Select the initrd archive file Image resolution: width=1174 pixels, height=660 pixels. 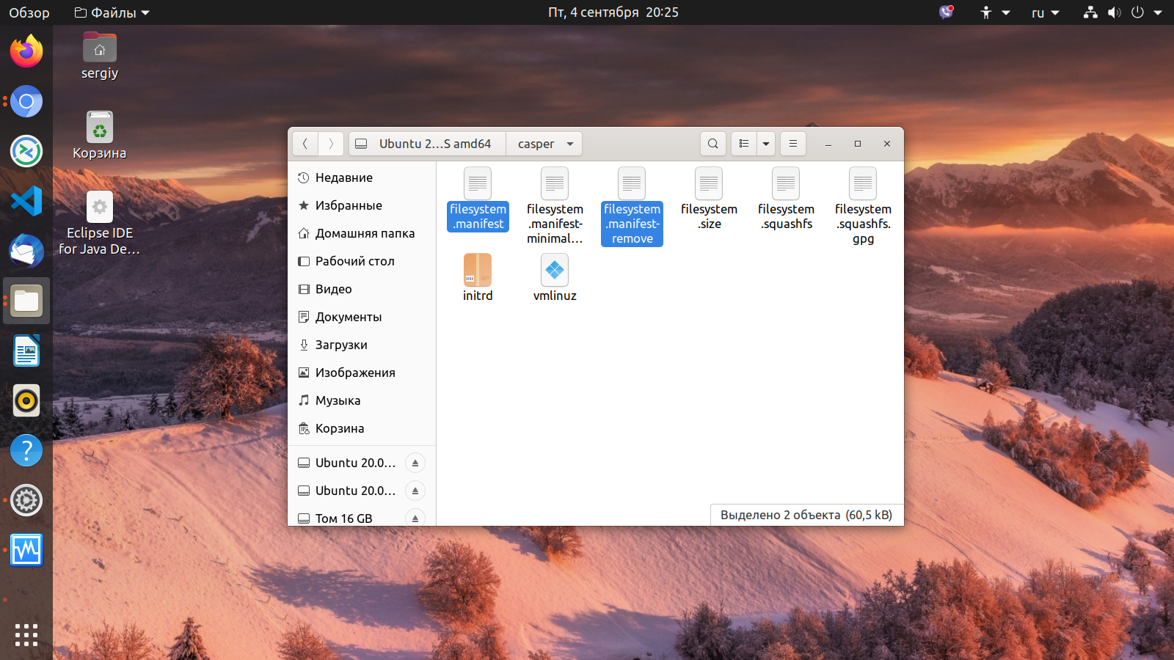click(478, 271)
